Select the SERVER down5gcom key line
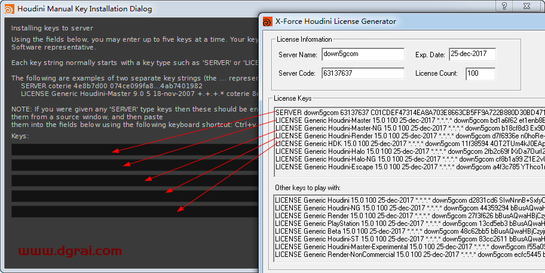 410,113
